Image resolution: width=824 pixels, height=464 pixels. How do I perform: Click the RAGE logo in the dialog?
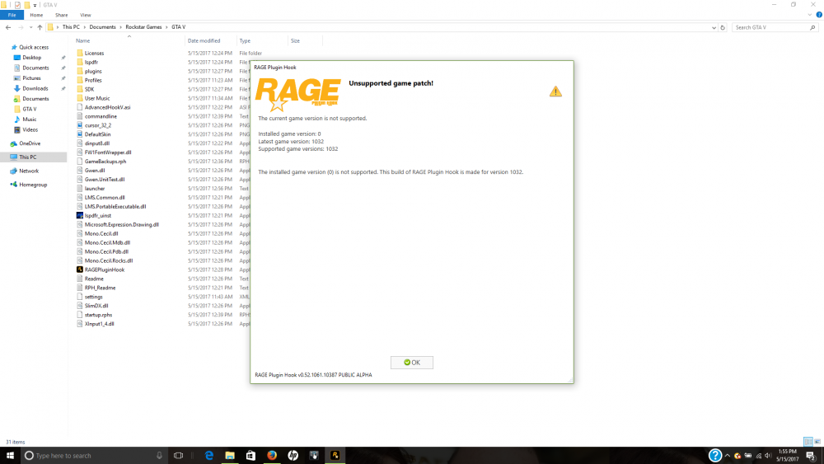[298, 94]
